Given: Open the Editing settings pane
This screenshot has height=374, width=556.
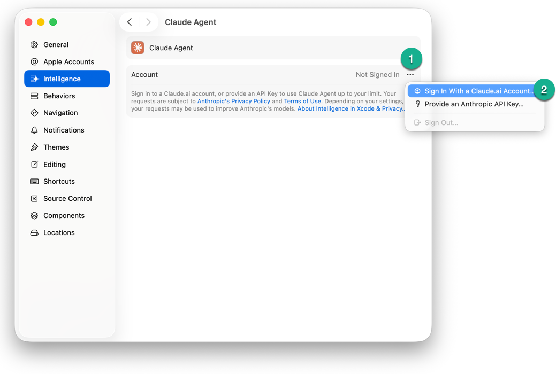Looking at the screenshot, I should [54, 165].
